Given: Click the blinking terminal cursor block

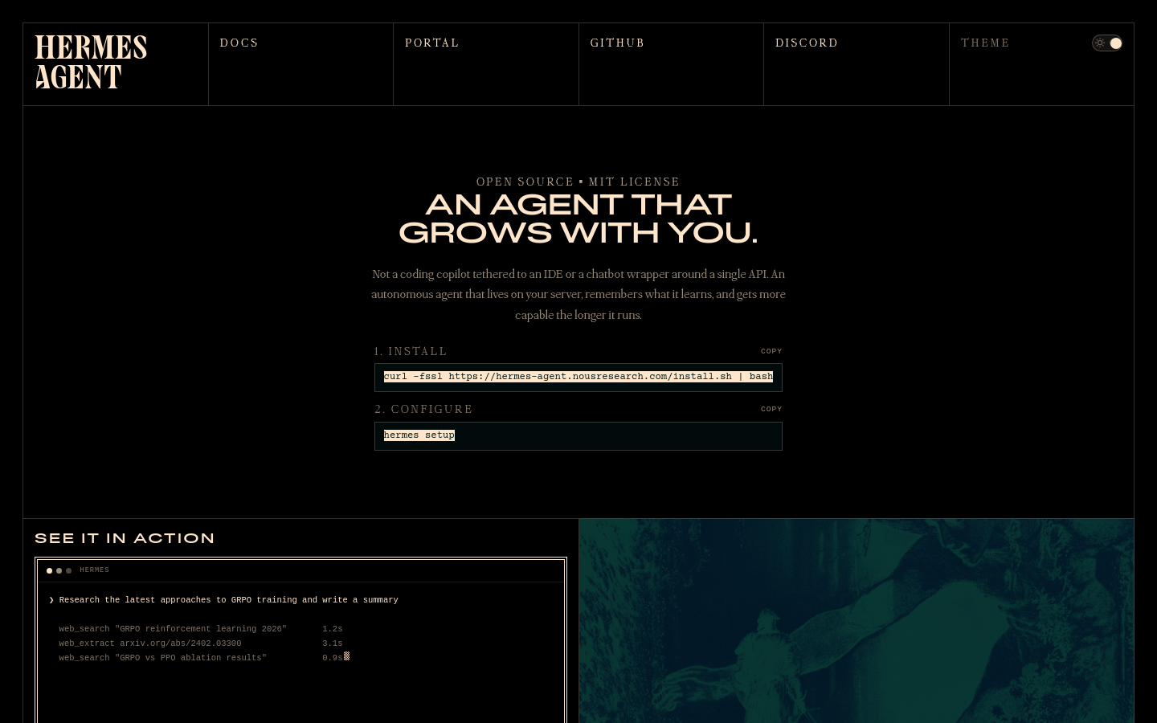Looking at the screenshot, I should point(346,656).
